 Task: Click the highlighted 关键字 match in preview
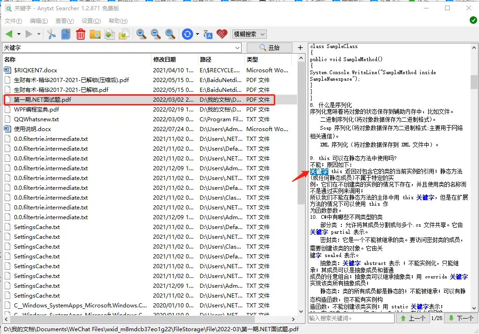point(319,171)
